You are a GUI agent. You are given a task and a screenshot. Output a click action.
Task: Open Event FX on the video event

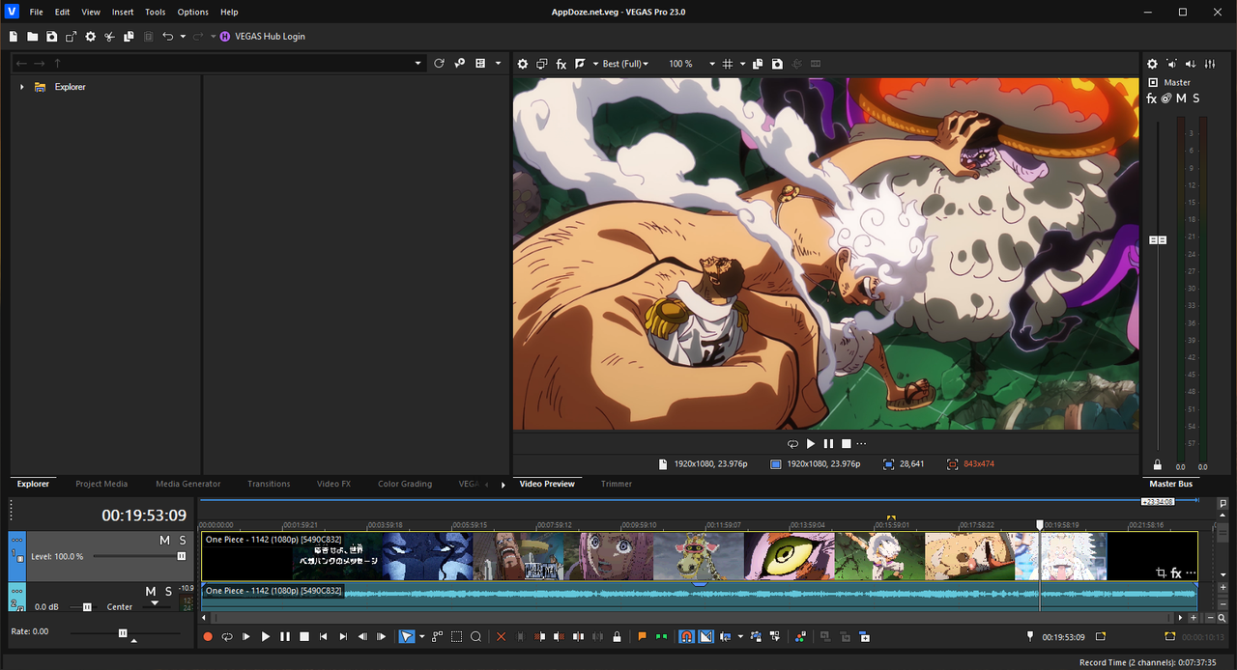(1176, 572)
